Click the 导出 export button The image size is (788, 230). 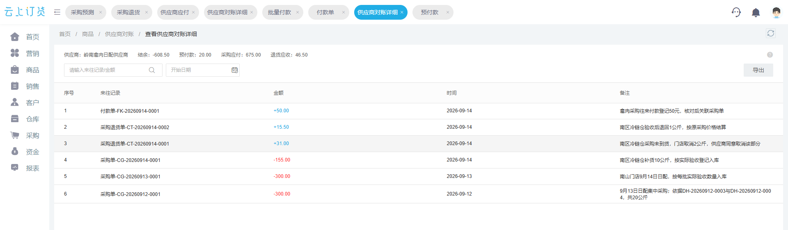coord(758,70)
